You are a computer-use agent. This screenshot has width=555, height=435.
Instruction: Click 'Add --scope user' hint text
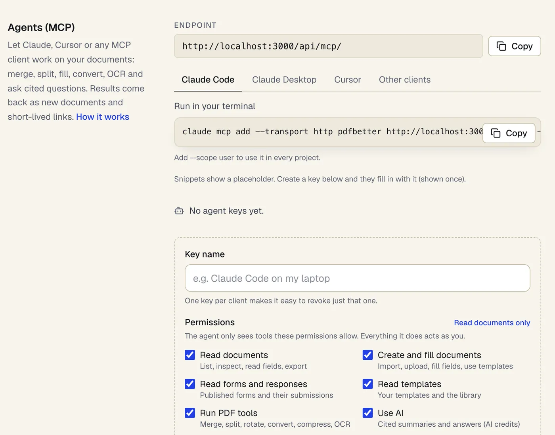coord(247,158)
